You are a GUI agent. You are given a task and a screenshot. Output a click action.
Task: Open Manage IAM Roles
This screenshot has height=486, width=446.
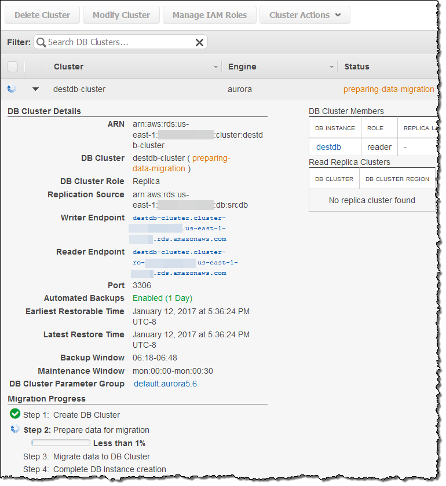(x=209, y=15)
